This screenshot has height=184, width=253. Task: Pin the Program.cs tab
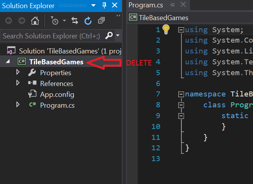[x=173, y=5]
